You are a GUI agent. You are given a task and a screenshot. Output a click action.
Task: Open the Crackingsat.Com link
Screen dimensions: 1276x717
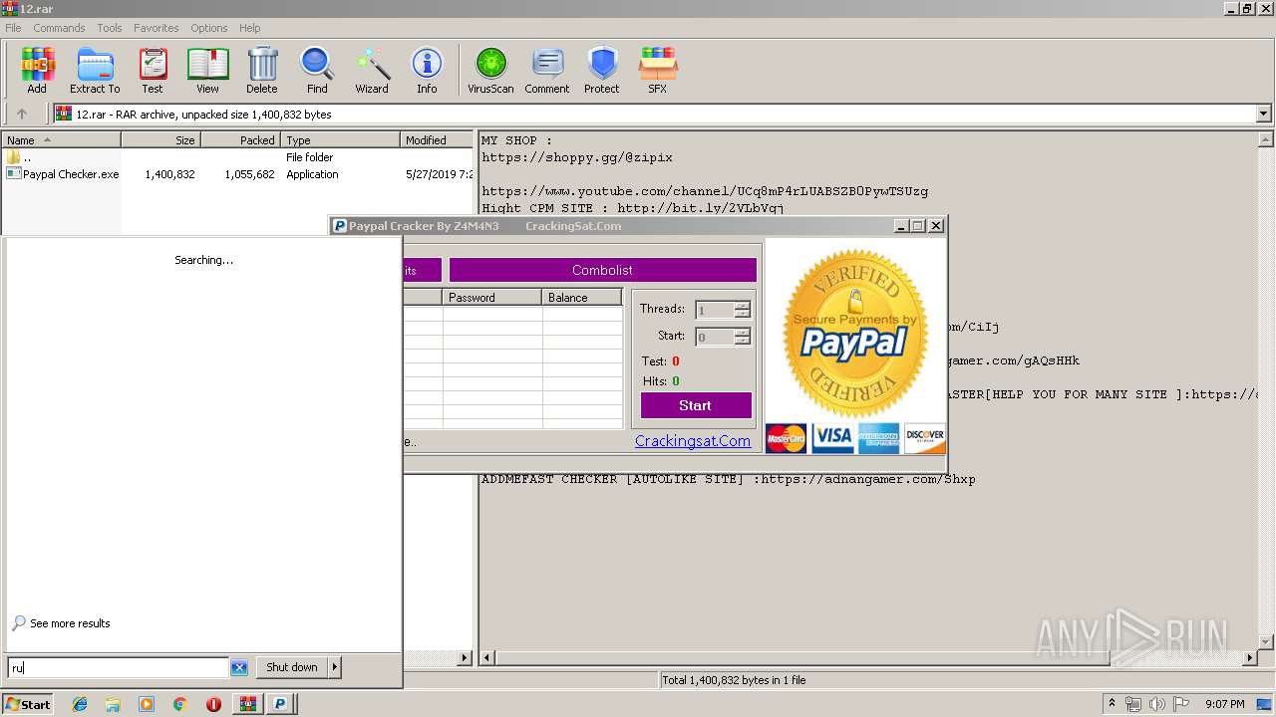pos(693,441)
